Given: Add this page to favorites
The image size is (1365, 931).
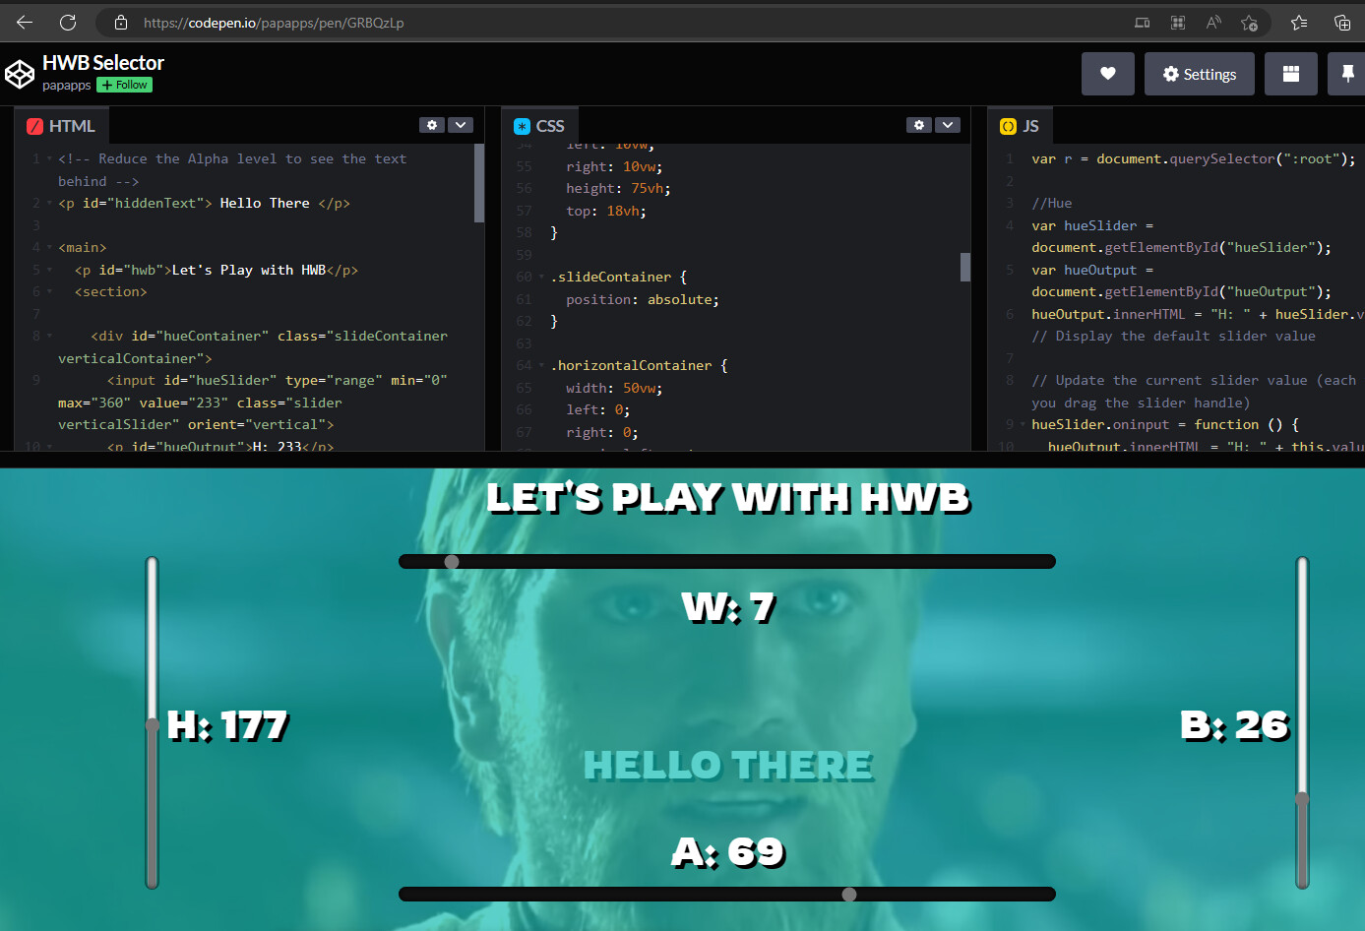Looking at the screenshot, I should click(x=1250, y=22).
